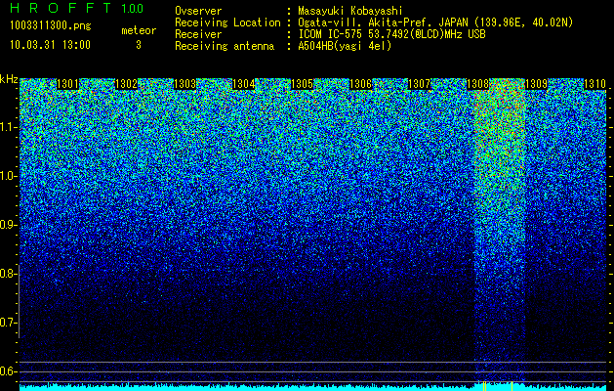This screenshot has height=391, width=614.
Task: Click the 1303 time marker
Action: coord(184,84)
